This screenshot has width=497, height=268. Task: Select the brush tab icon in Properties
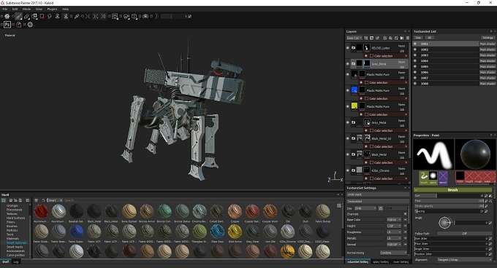coord(424,178)
